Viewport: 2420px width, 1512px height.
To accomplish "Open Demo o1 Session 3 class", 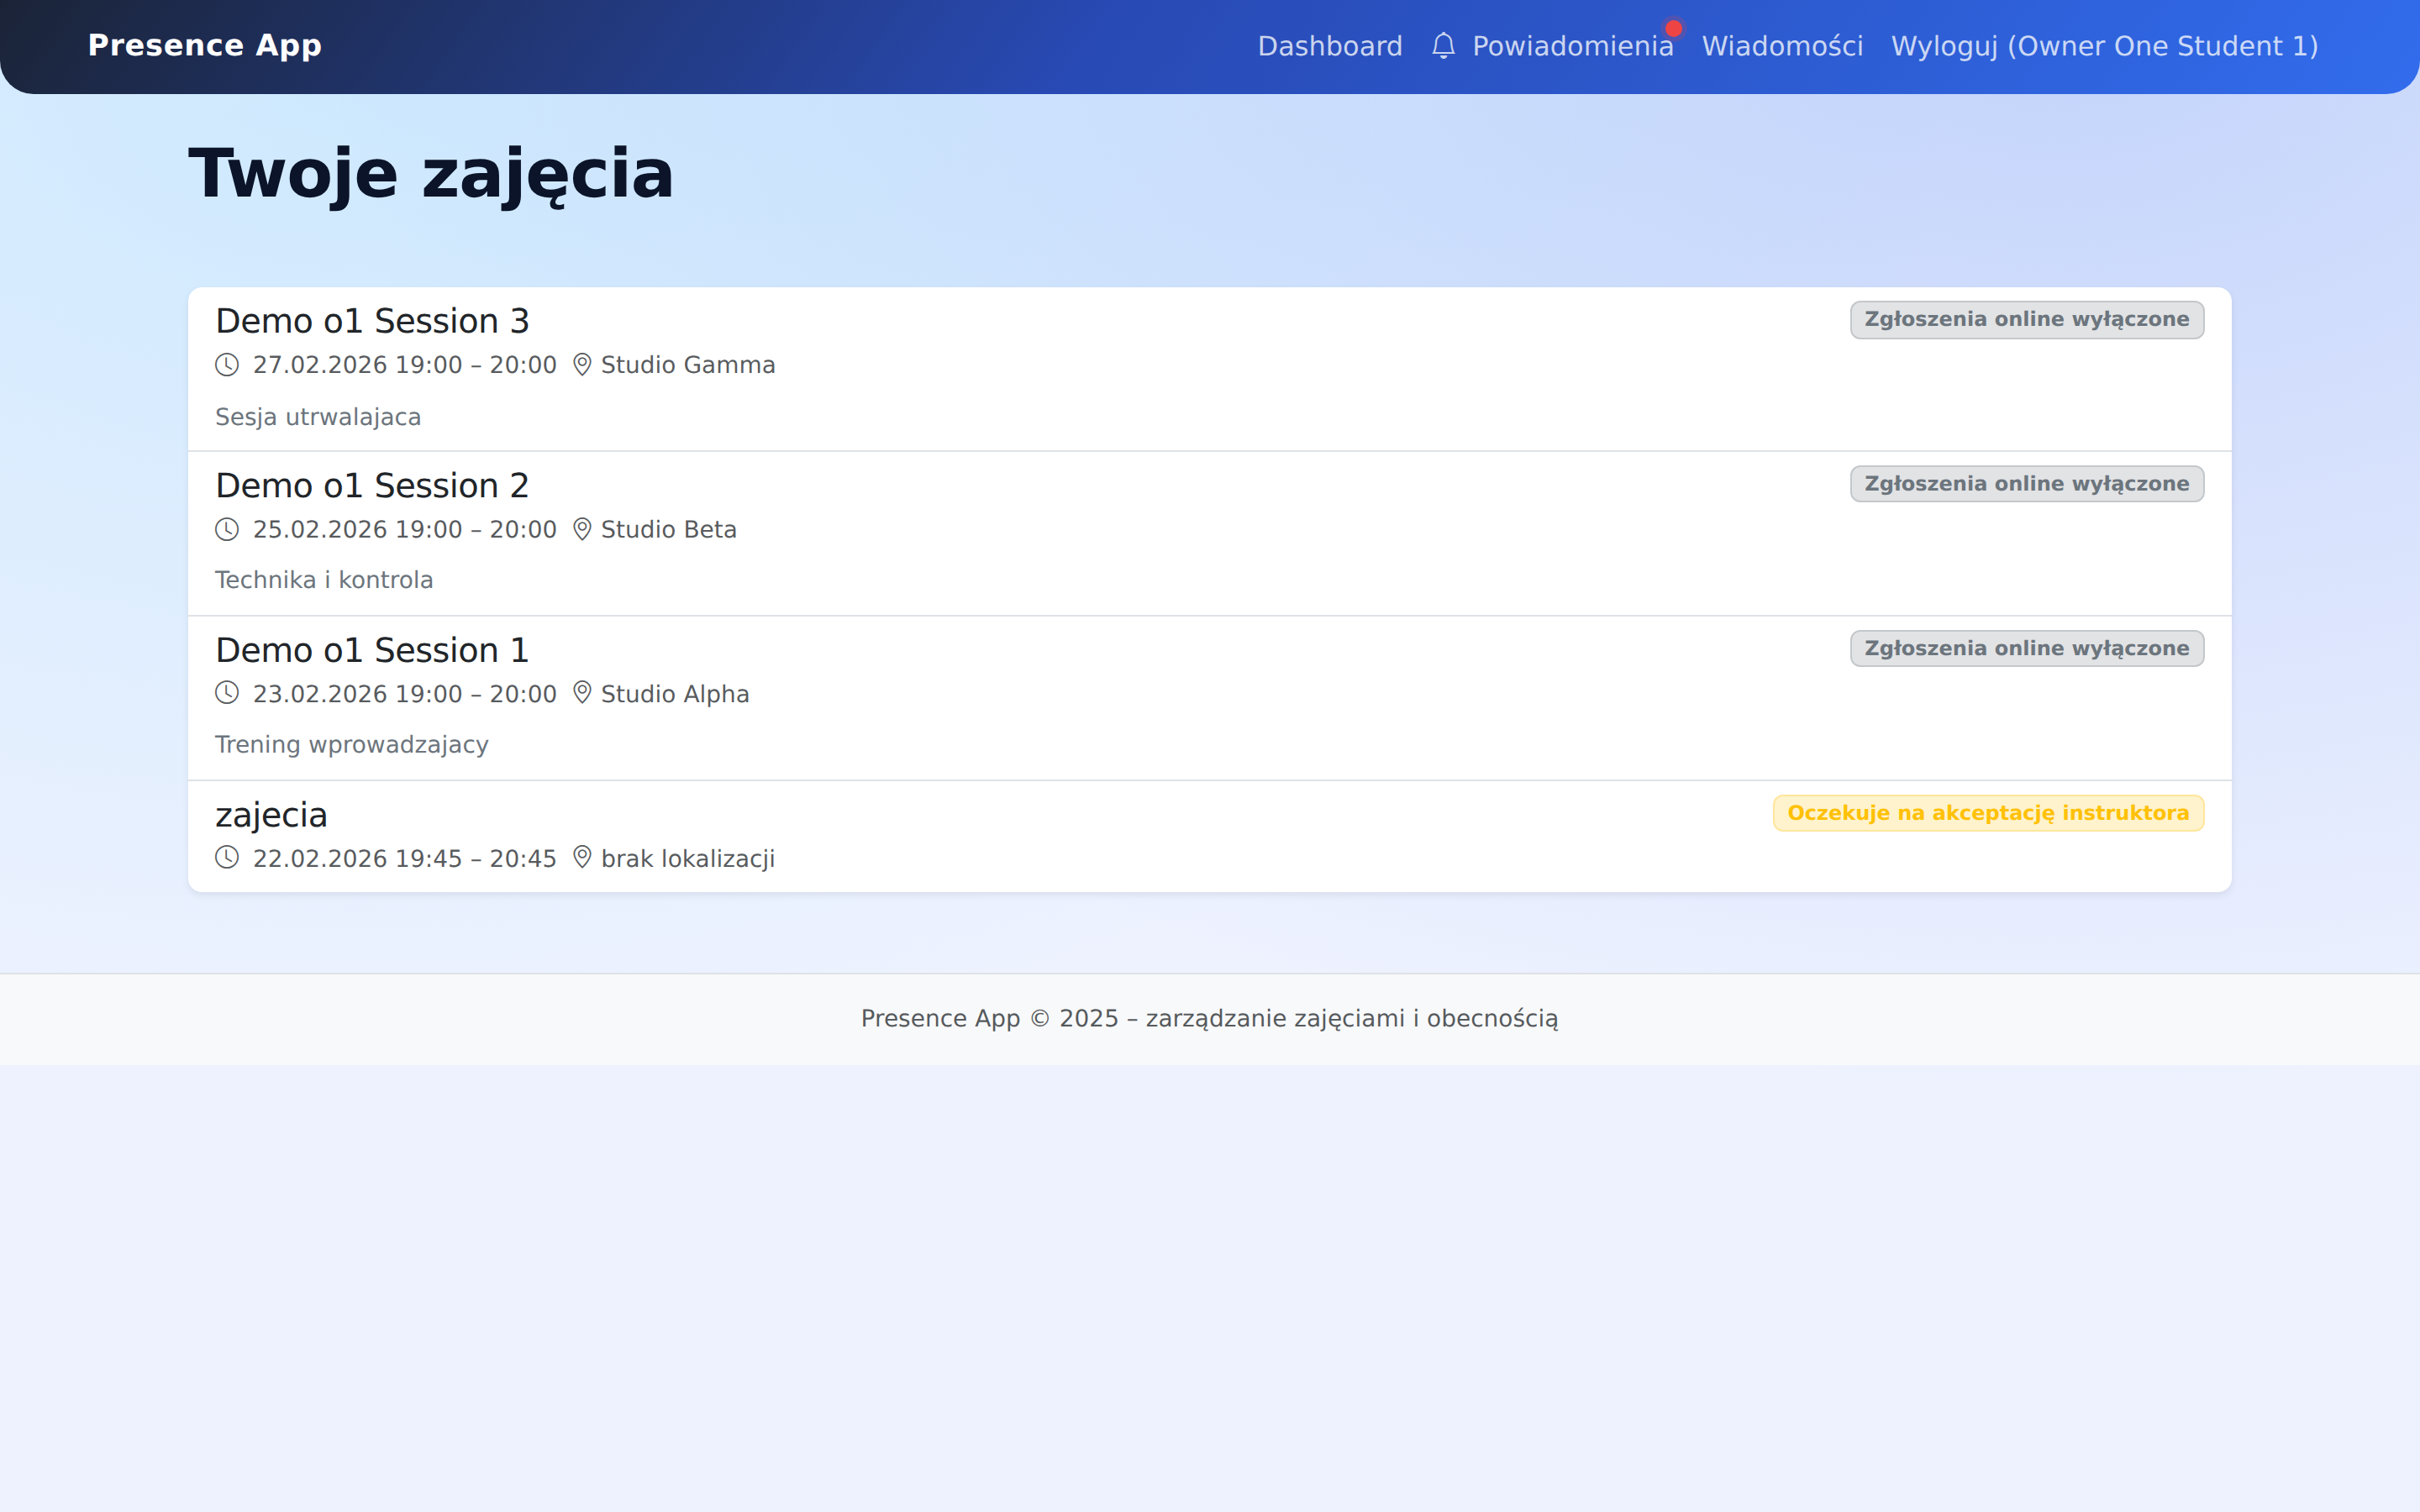I will (372, 321).
